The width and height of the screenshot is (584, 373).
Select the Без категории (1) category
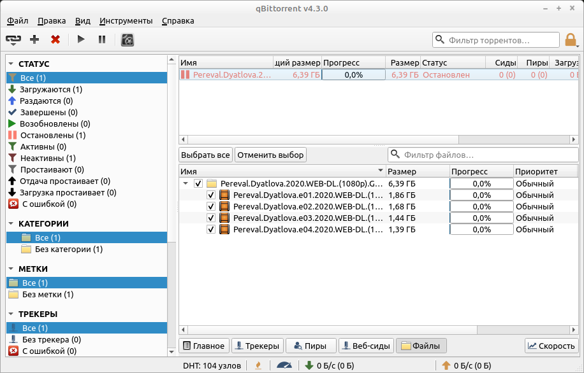pyautogui.click(x=87, y=249)
